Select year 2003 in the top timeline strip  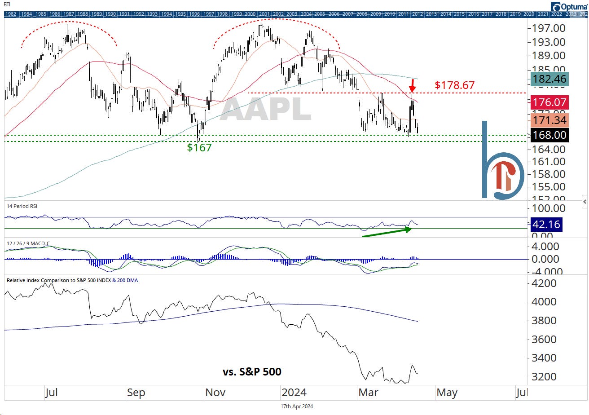click(x=292, y=14)
